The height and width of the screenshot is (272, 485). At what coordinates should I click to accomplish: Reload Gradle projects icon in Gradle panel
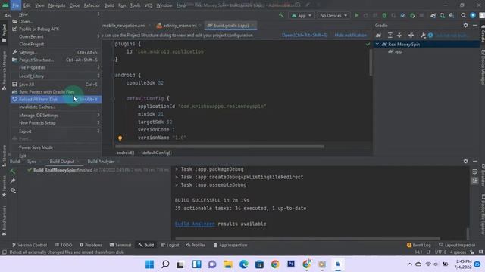click(378, 36)
